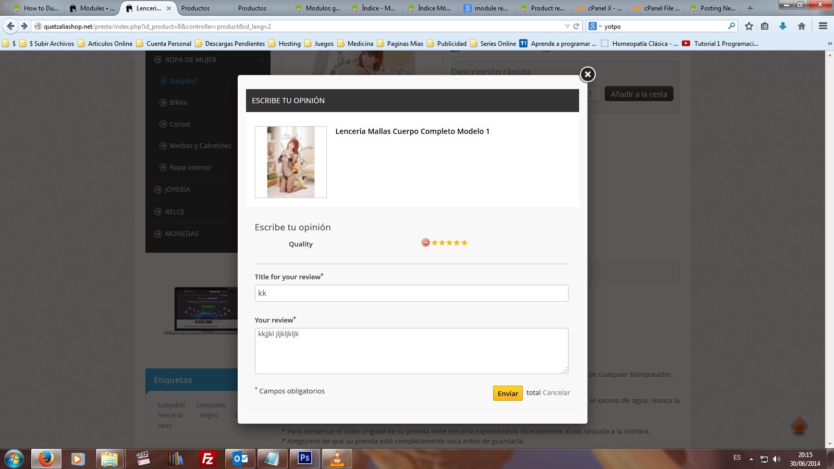Click the Cancelar link in the popup
Viewport: 834px width, 469px height.
tap(556, 393)
